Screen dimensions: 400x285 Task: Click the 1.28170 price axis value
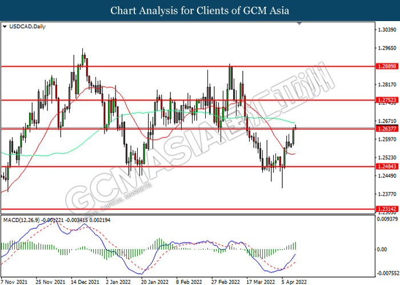(387, 84)
